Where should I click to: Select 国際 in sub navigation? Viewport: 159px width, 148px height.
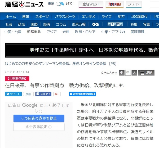34,24
